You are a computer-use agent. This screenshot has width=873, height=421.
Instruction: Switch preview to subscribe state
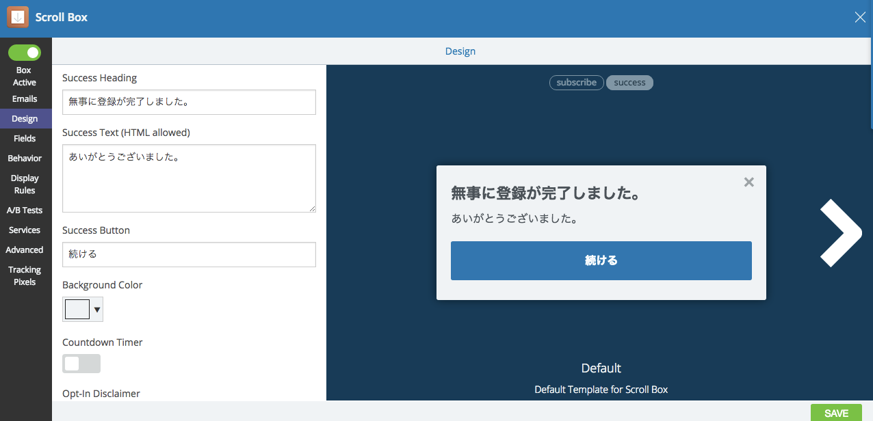coord(576,83)
